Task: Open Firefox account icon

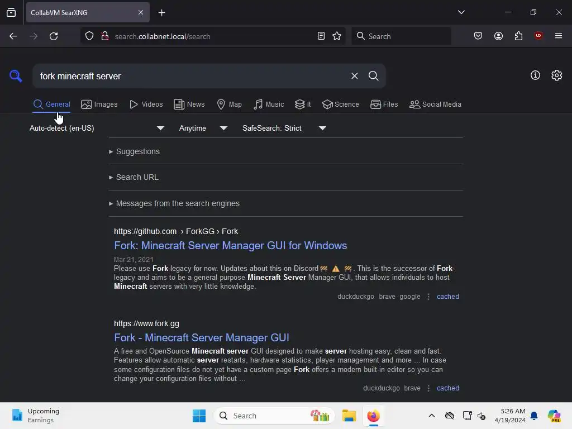Action: (x=498, y=36)
